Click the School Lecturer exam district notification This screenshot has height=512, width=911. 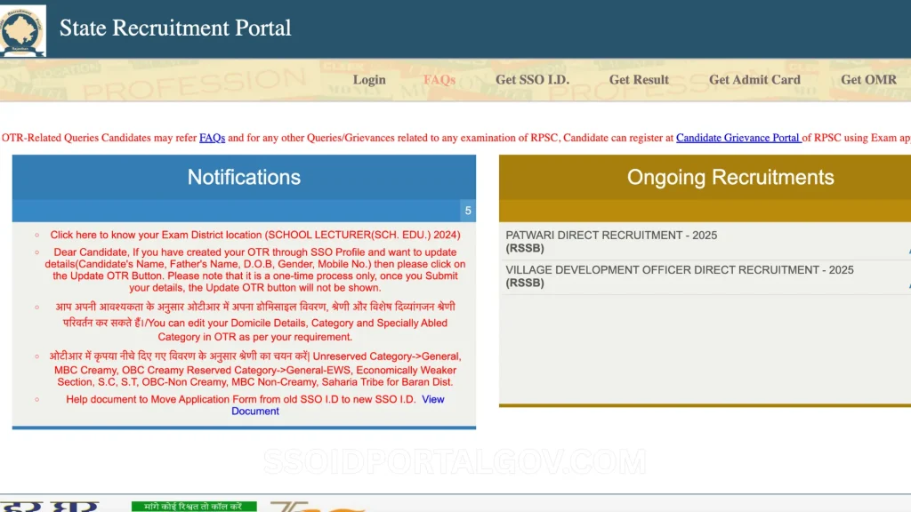(x=255, y=234)
